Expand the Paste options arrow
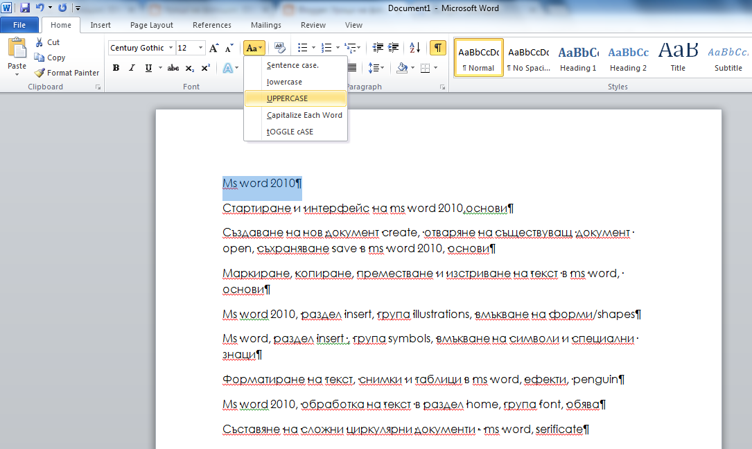Image resolution: width=752 pixels, height=449 pixels. click(x=17, y=74)
